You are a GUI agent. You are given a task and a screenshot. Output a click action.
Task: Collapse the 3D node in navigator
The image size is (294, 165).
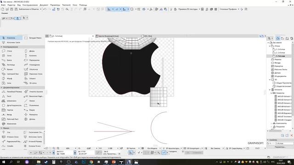270,79
